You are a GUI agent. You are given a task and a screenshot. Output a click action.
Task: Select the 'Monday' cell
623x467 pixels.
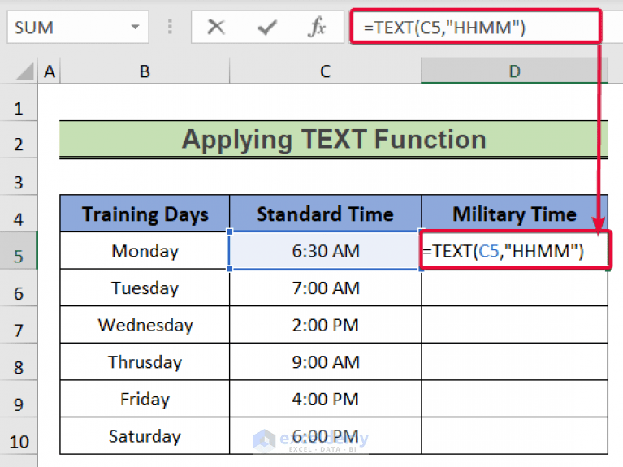[145, 251]
